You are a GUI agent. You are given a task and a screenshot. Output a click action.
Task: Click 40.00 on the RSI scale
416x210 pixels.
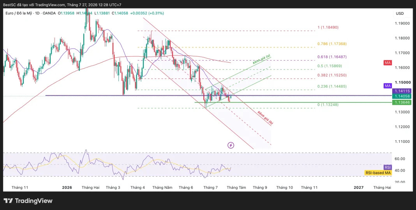[400, 170]
